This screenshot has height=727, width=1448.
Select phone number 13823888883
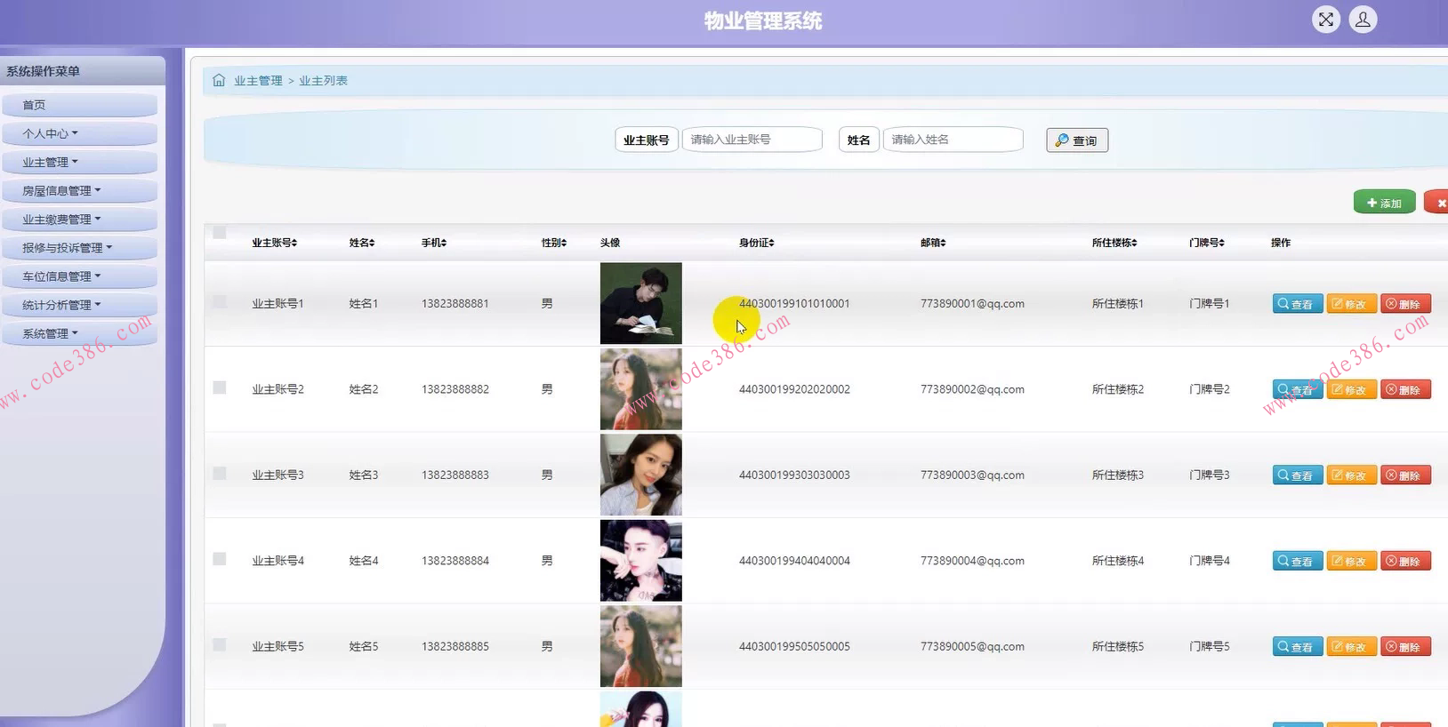tap(455, 475)
